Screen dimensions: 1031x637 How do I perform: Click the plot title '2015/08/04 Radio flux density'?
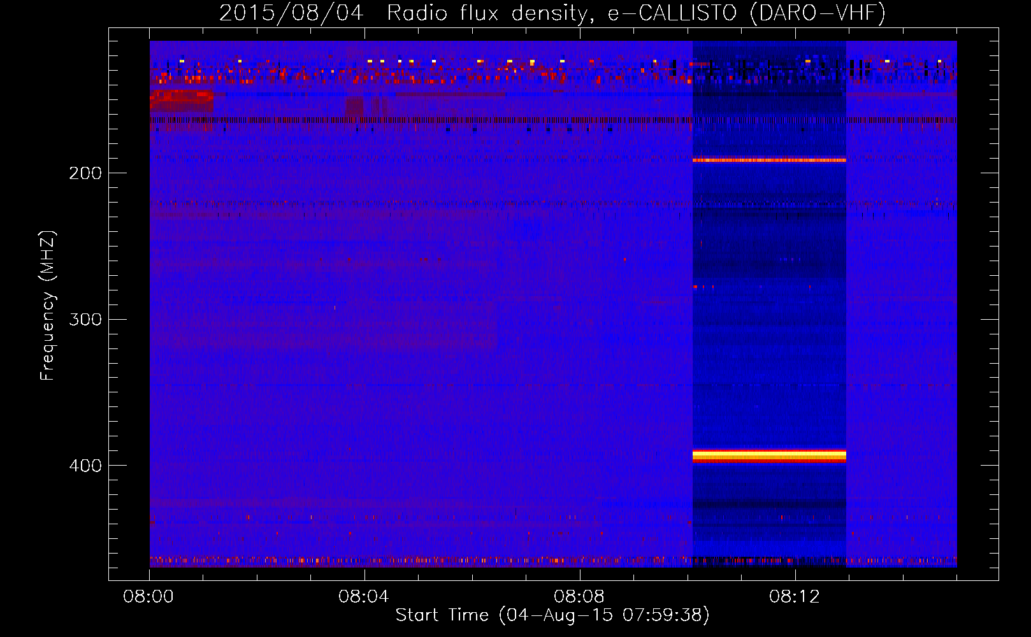pyautogui.click(x=552, y=13)
